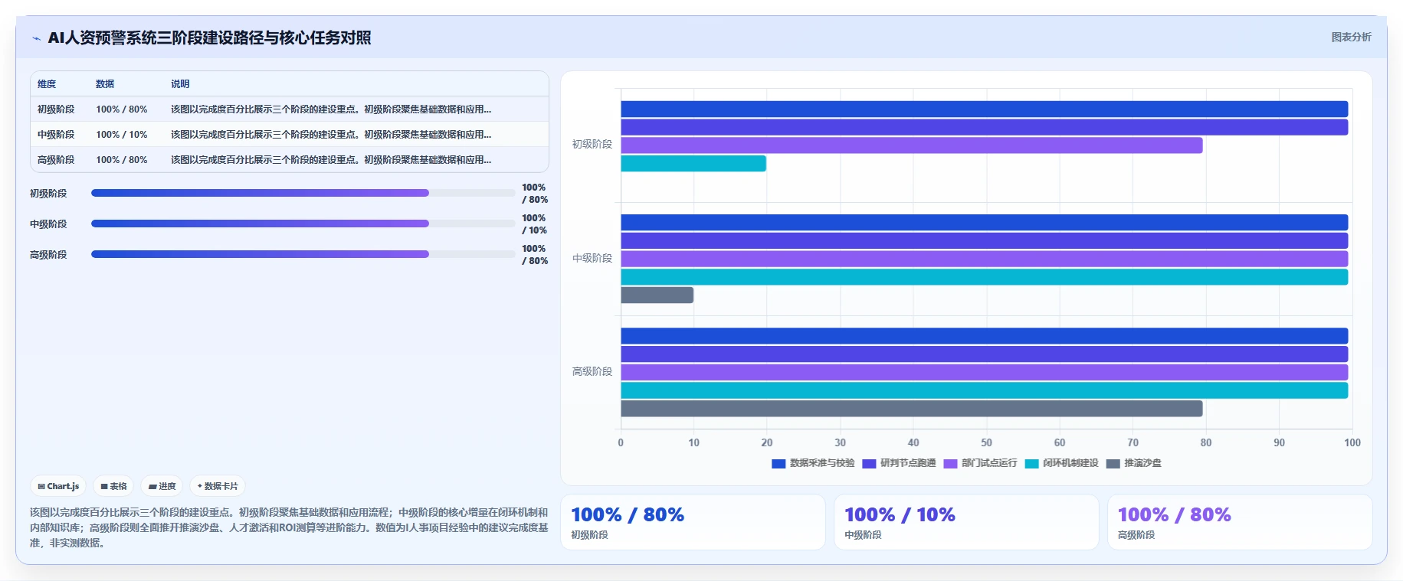The height and width of the screenshot is (581, 1403).
Task: Click the 中级阶段 label on the chart's vertical axis
Action: (x=592, y=258)
